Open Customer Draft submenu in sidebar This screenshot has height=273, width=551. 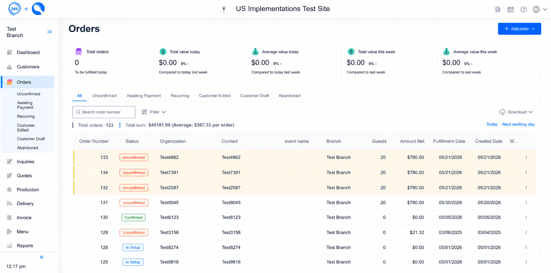pyautogui.click(x=31, y=139)
